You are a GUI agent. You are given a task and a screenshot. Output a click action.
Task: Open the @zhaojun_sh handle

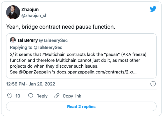point(34,16)
